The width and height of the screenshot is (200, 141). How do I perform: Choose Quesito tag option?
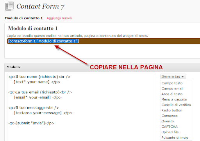click(168, 121)
